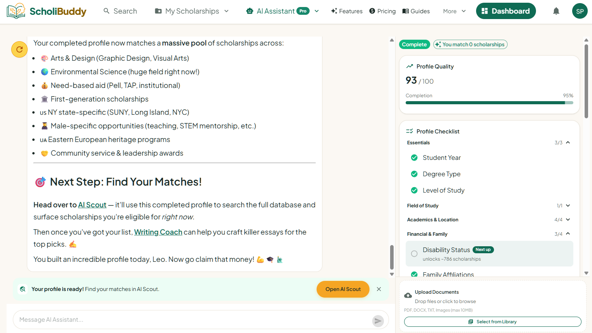Click the send message arrow

pyautogui.click(x=378, y=321)
